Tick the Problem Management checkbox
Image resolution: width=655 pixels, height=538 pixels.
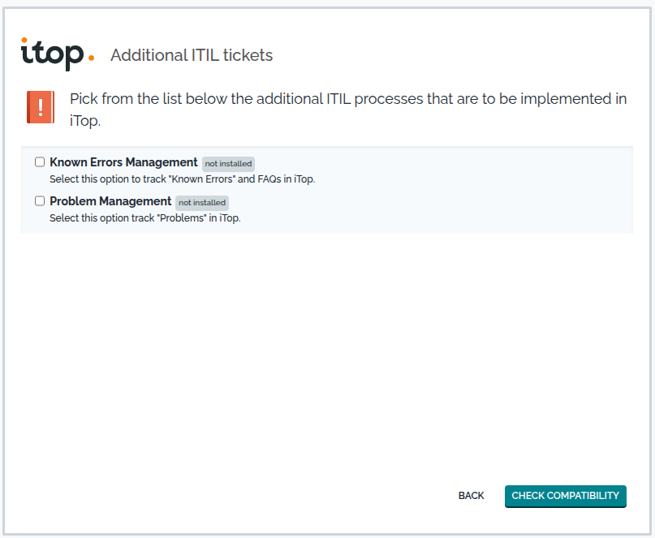tap(40, 201)
